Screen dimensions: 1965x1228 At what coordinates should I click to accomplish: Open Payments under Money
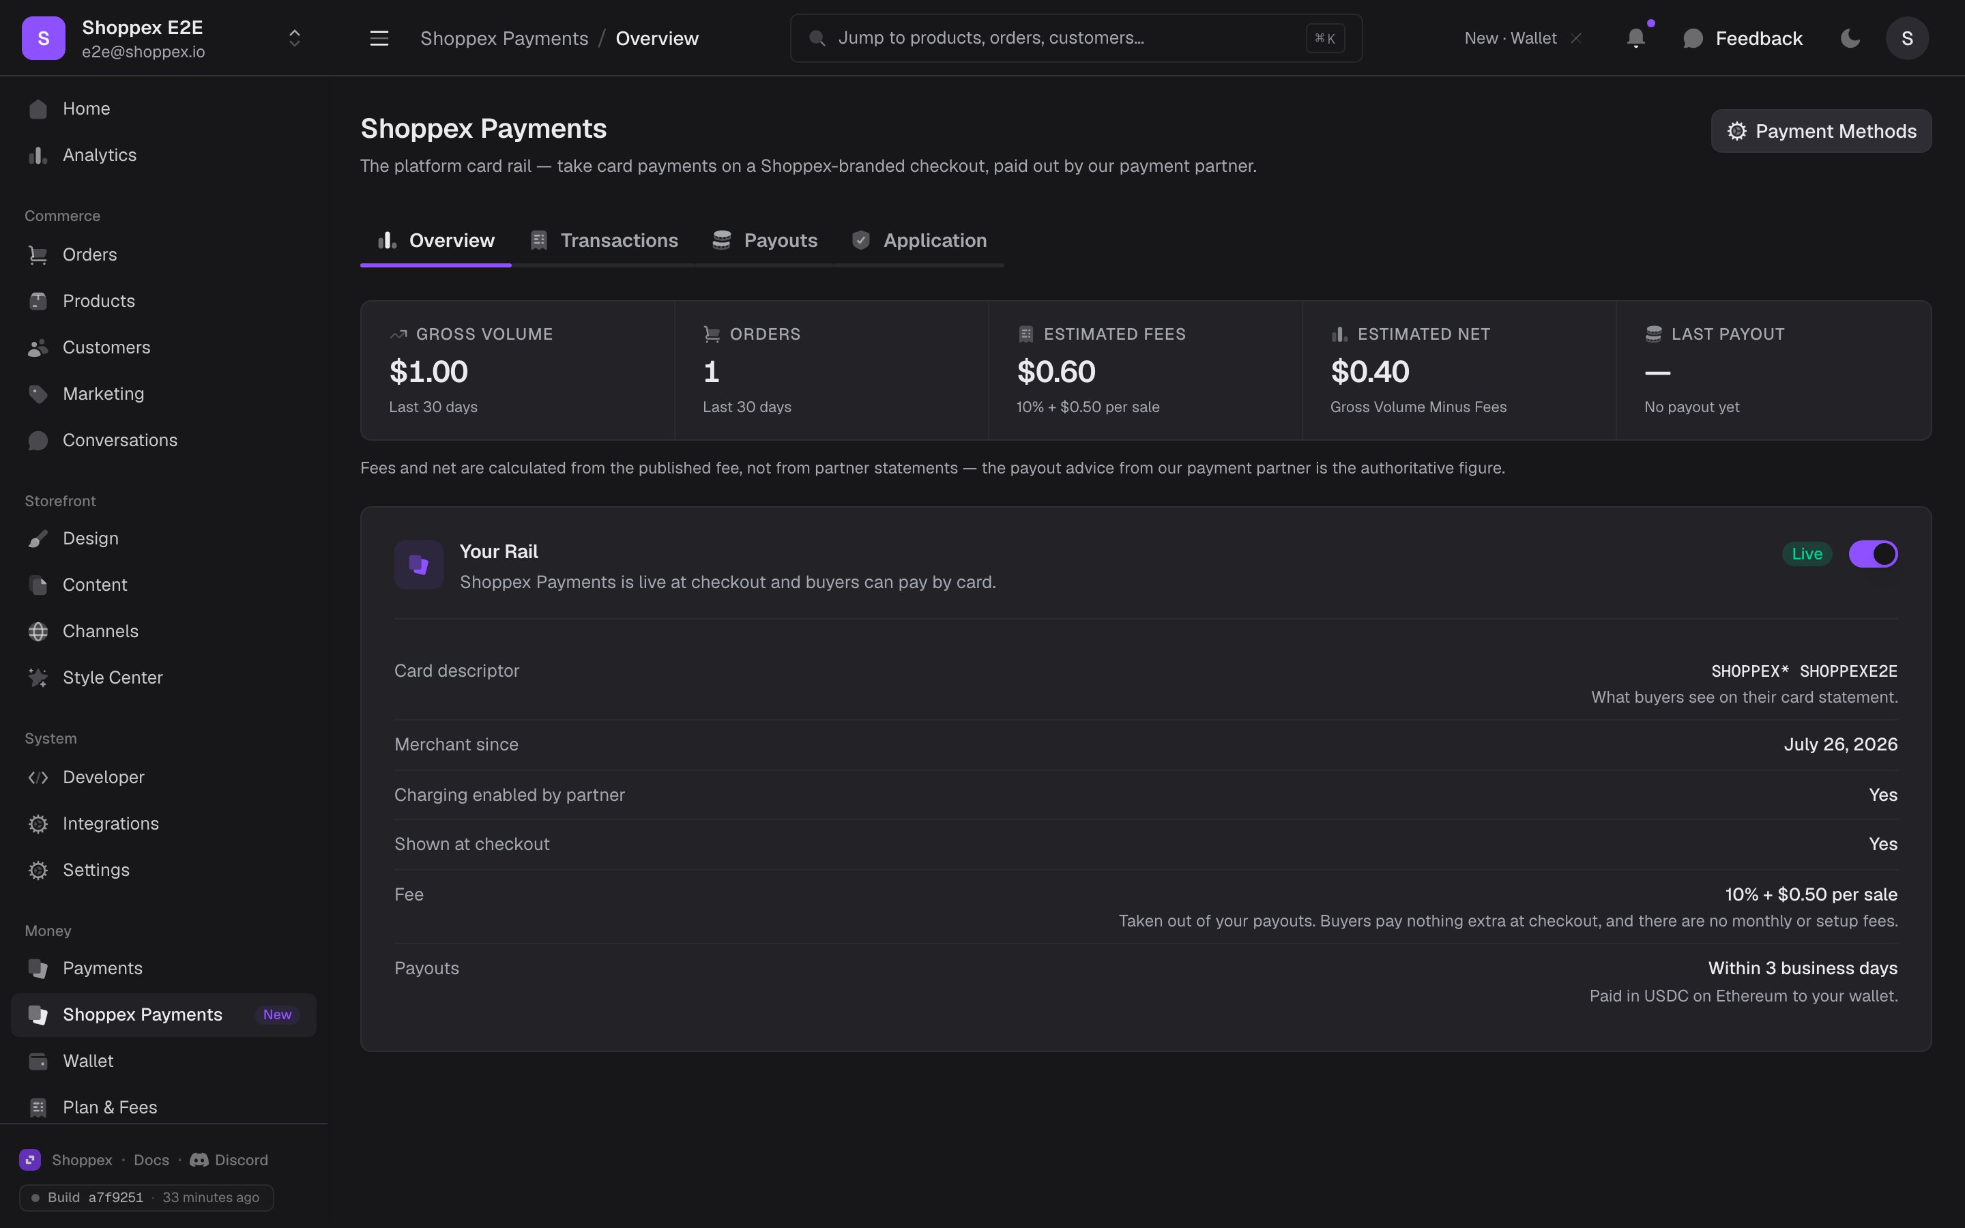[x=163, y=968]
